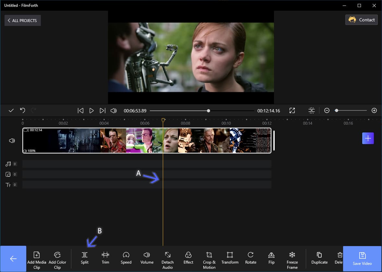This screenshot has height=272, width=382.
Task: Click the playback progress slider handle
Action: click(208, 111)
